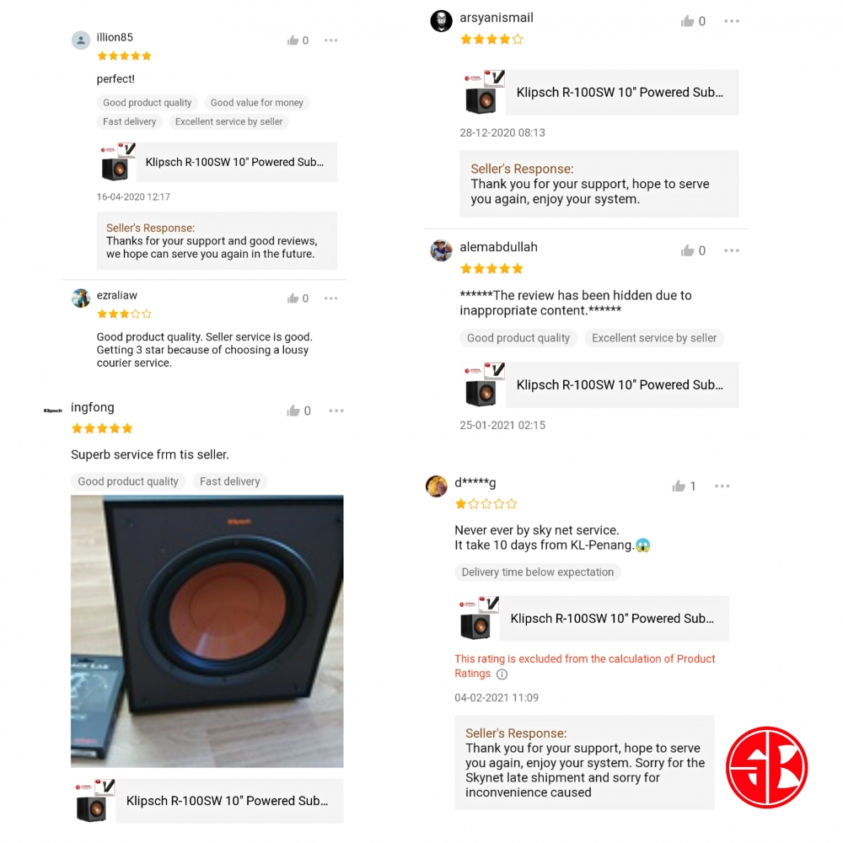Open more options for illion85's review
This screenshot has height=843, width=843.
coord(330,40)
